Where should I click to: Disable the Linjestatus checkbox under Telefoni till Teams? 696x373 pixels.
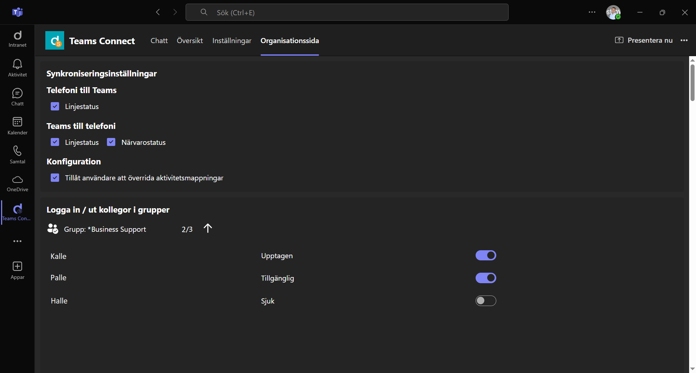pyautogui.click(x=55, y=106)
